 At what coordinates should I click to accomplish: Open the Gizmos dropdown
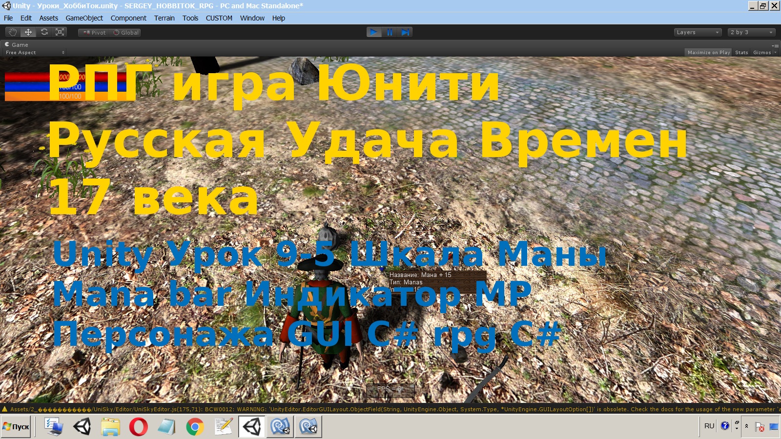coord(764,52)
